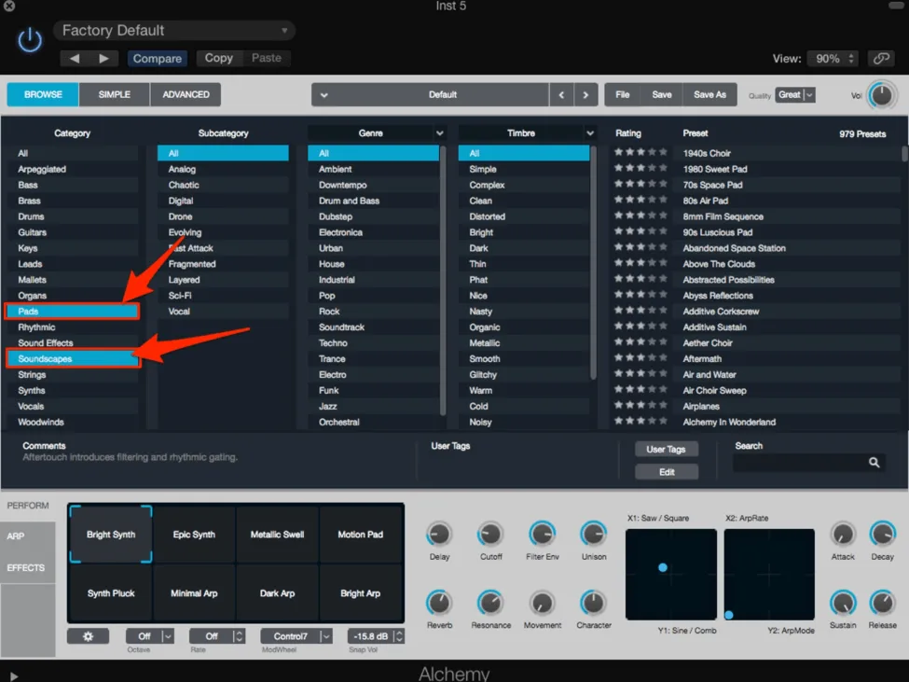
Task: Click the Movement knob
Action: [542, 603]
